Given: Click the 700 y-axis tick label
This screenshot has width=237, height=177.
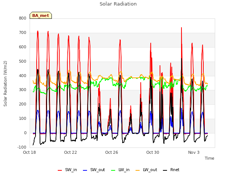Looking at the screenshot, I should (23, 33).
